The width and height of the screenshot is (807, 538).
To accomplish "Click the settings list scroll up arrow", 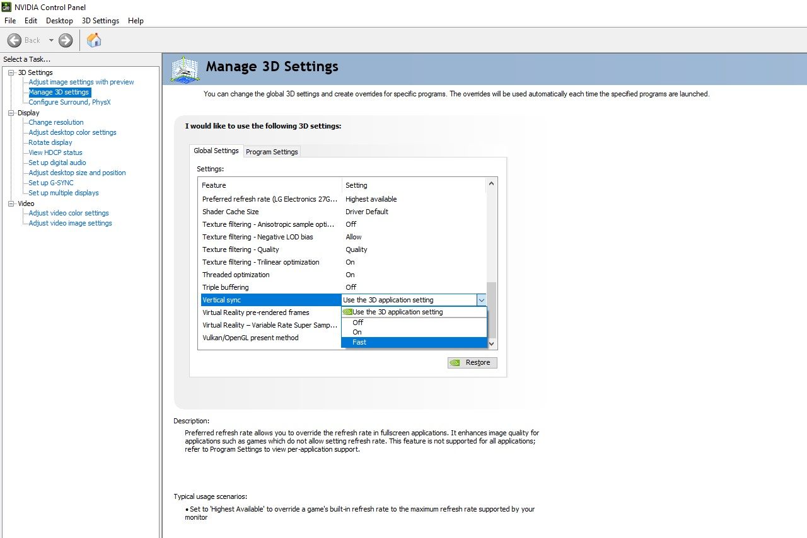I will point(492,184).
